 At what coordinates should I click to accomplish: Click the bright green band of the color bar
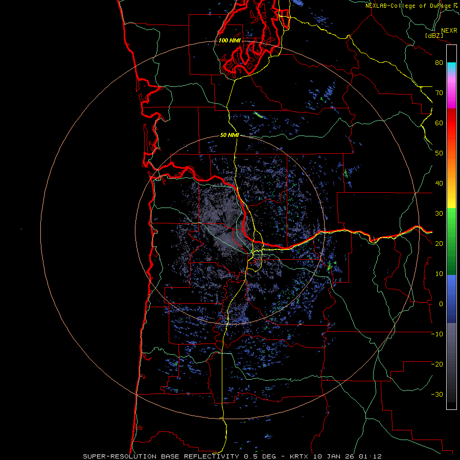(x=451, y=218)
